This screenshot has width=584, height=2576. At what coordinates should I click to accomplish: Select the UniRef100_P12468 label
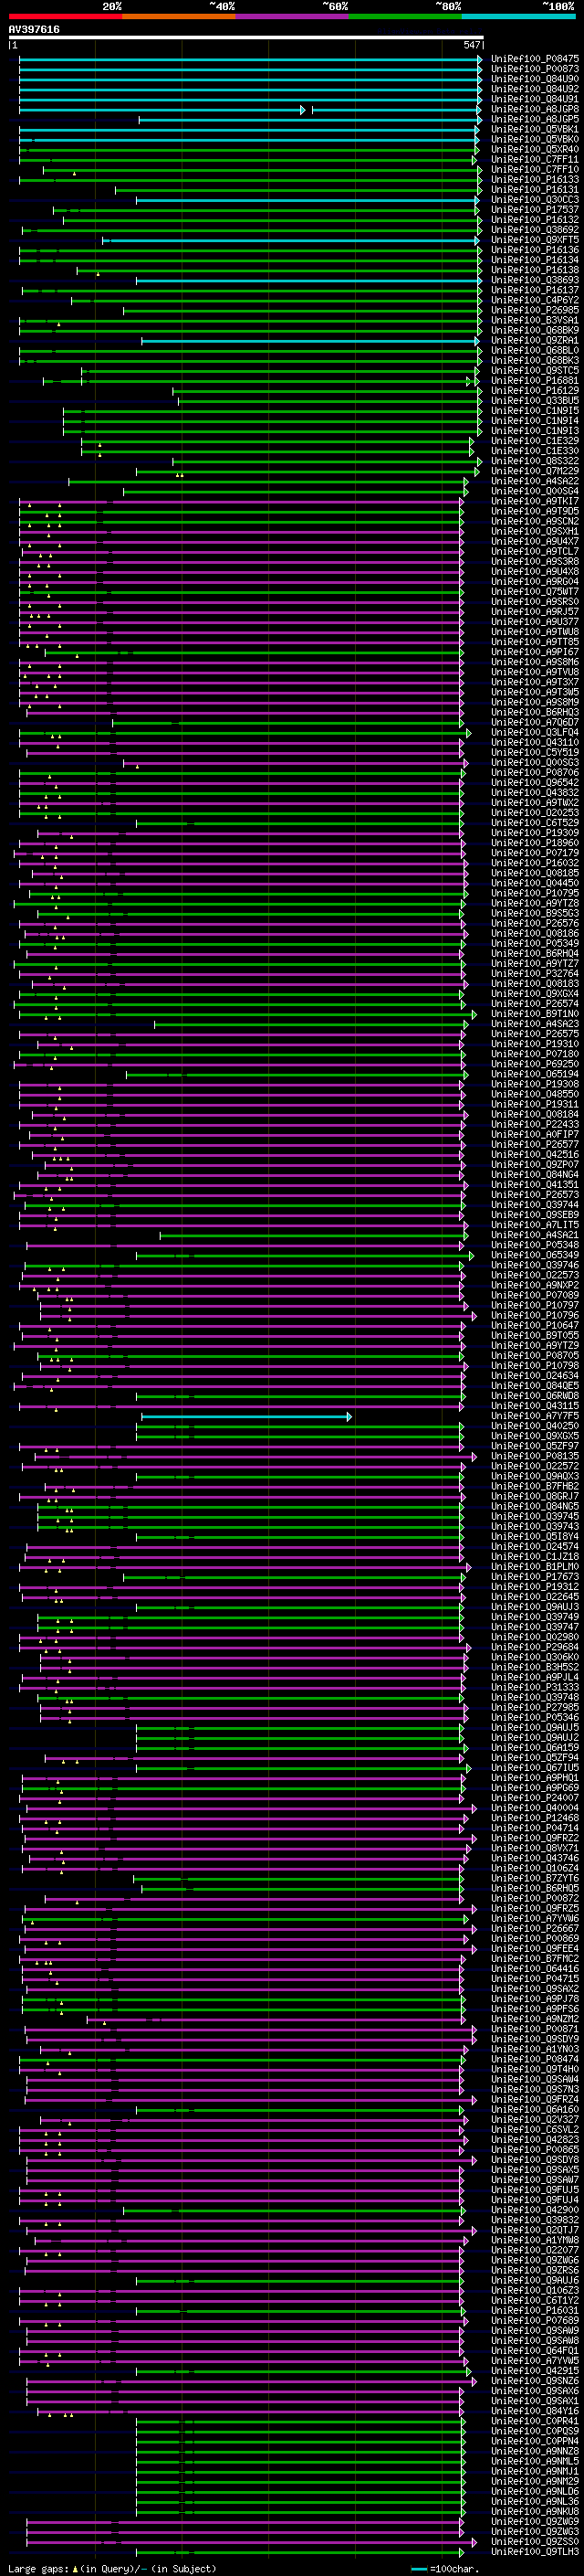point(534,1818)
